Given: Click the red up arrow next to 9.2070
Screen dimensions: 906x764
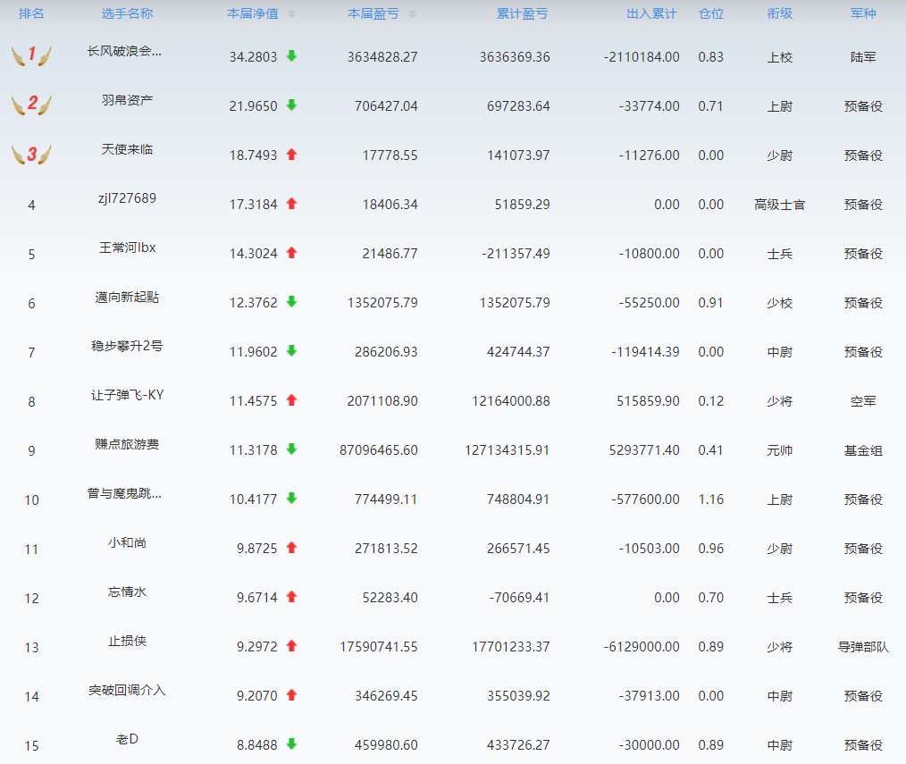Looking at the screenshot, I should click(292, 694).
